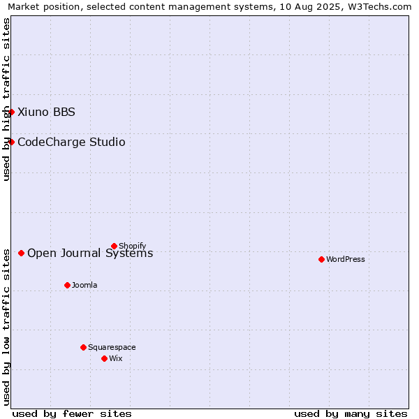Click the "used by low traffic sites" label
The image size is (419, 419).
(6, 328)
